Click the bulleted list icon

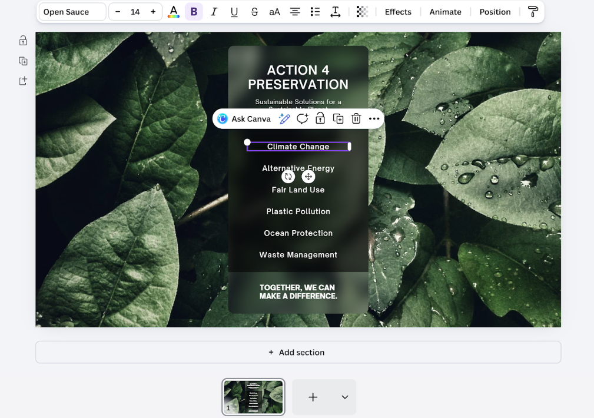(315, 12)
